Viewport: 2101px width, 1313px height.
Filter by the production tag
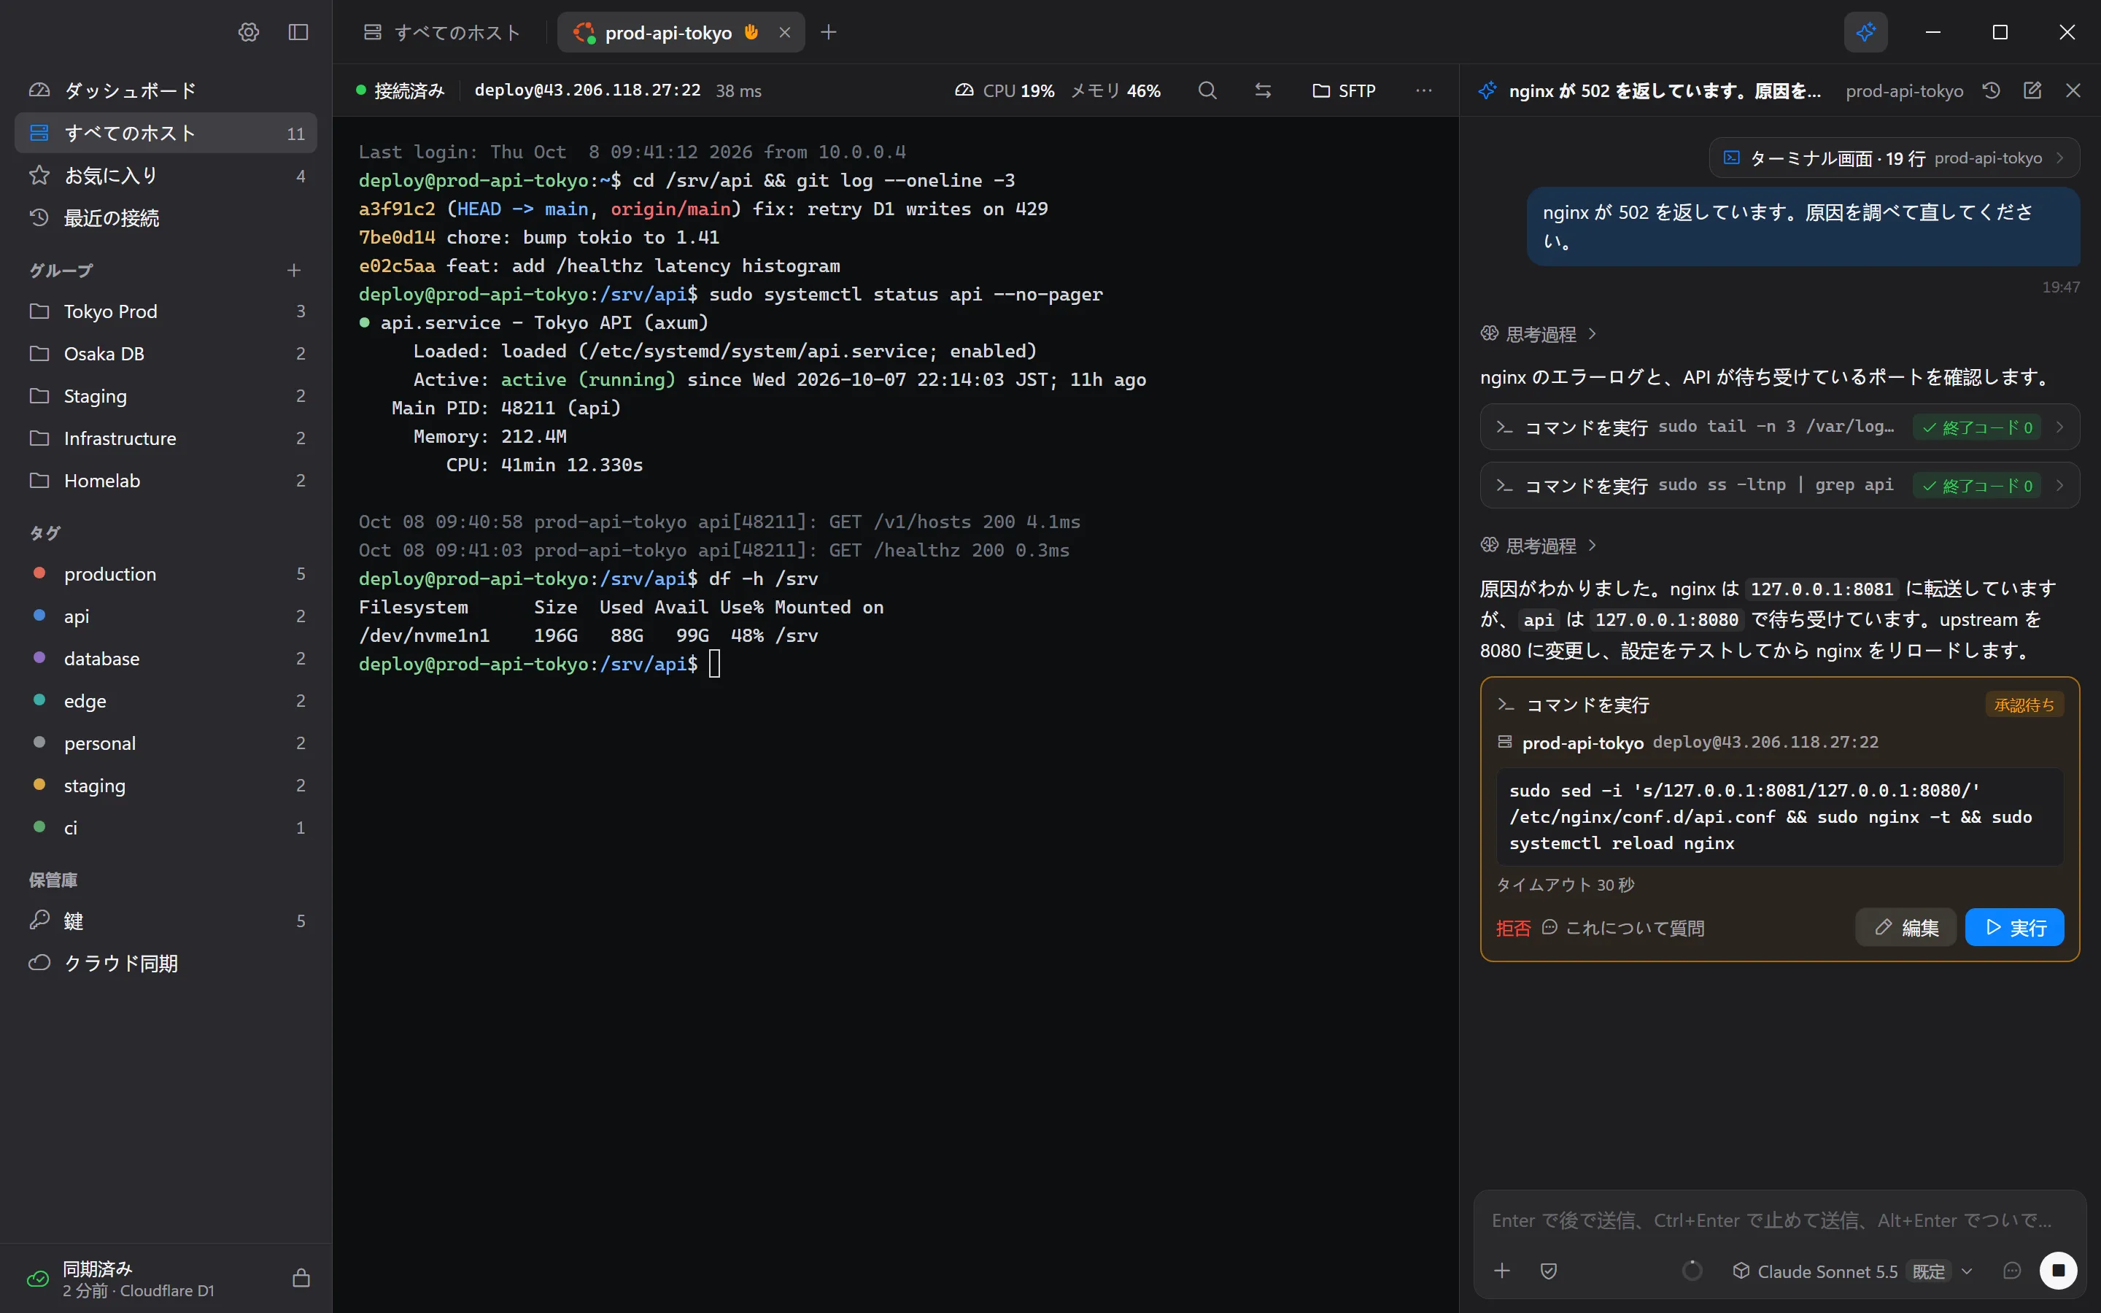click(165, 574)
